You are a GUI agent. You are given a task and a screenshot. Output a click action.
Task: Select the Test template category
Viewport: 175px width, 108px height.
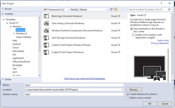coord(14,69)
